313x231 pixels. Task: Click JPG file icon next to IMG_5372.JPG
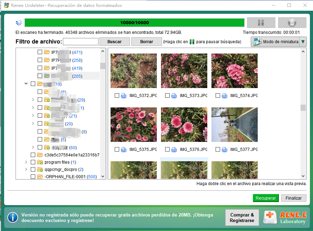coord(124,96)
